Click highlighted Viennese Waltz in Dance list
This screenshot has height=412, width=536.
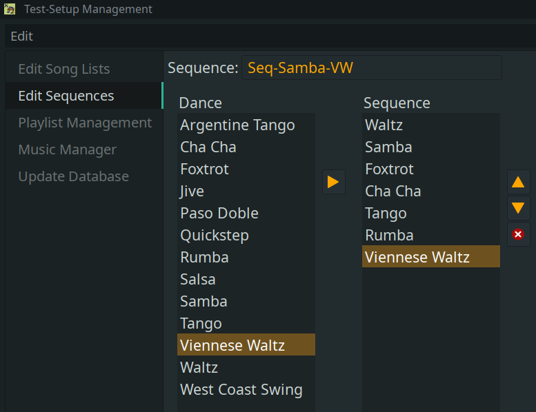(246, 344)
